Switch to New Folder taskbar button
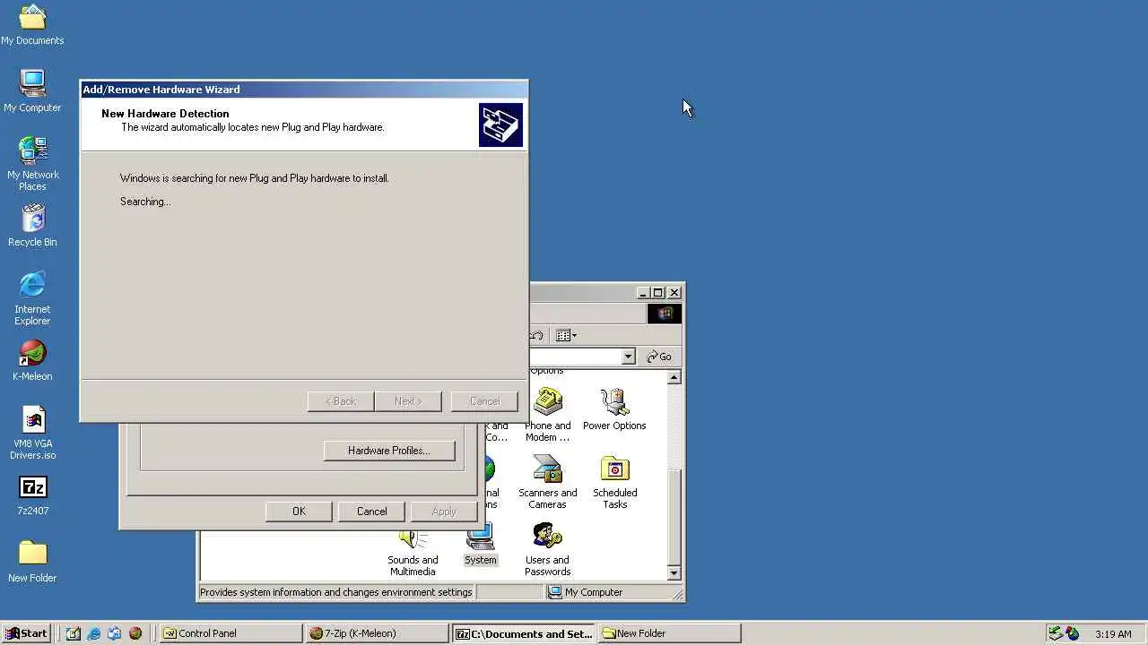 click(670, 633)
